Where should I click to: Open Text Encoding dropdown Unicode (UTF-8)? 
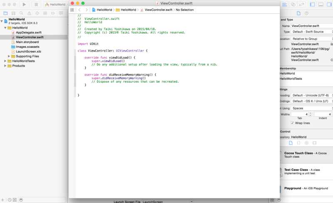point(312,95)
